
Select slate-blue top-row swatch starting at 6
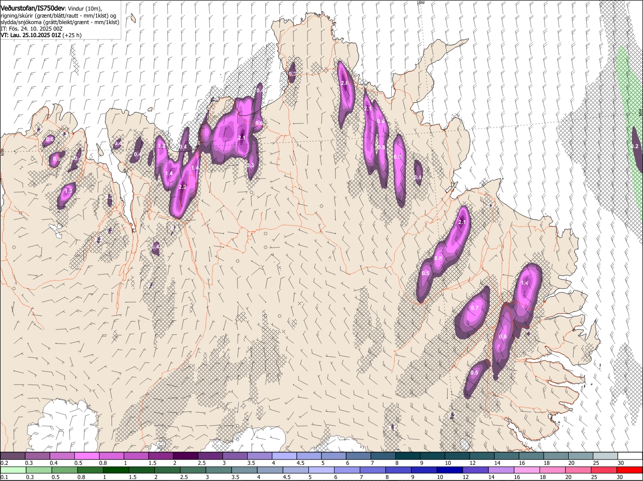(358, 455)
